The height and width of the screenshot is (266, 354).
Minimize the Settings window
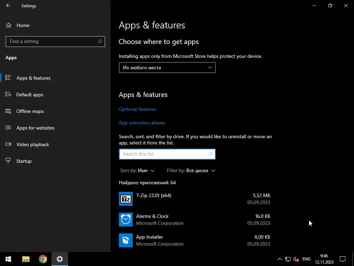pyautogui.click(x=314, y=6)
